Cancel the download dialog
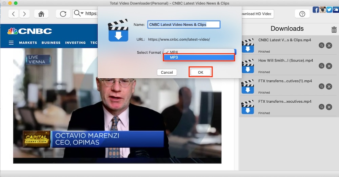339x177 pixels. click(x=167, y=72)
